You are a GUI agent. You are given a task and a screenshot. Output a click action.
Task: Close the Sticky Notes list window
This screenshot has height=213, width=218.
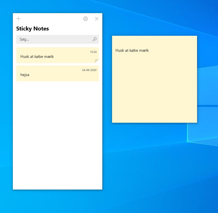coord(97,19)
